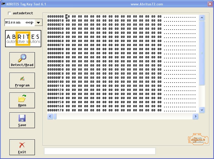This screenshot has width=214, height=159.
Task: Click the Save floppy disk icon
Action: point(22,118)
